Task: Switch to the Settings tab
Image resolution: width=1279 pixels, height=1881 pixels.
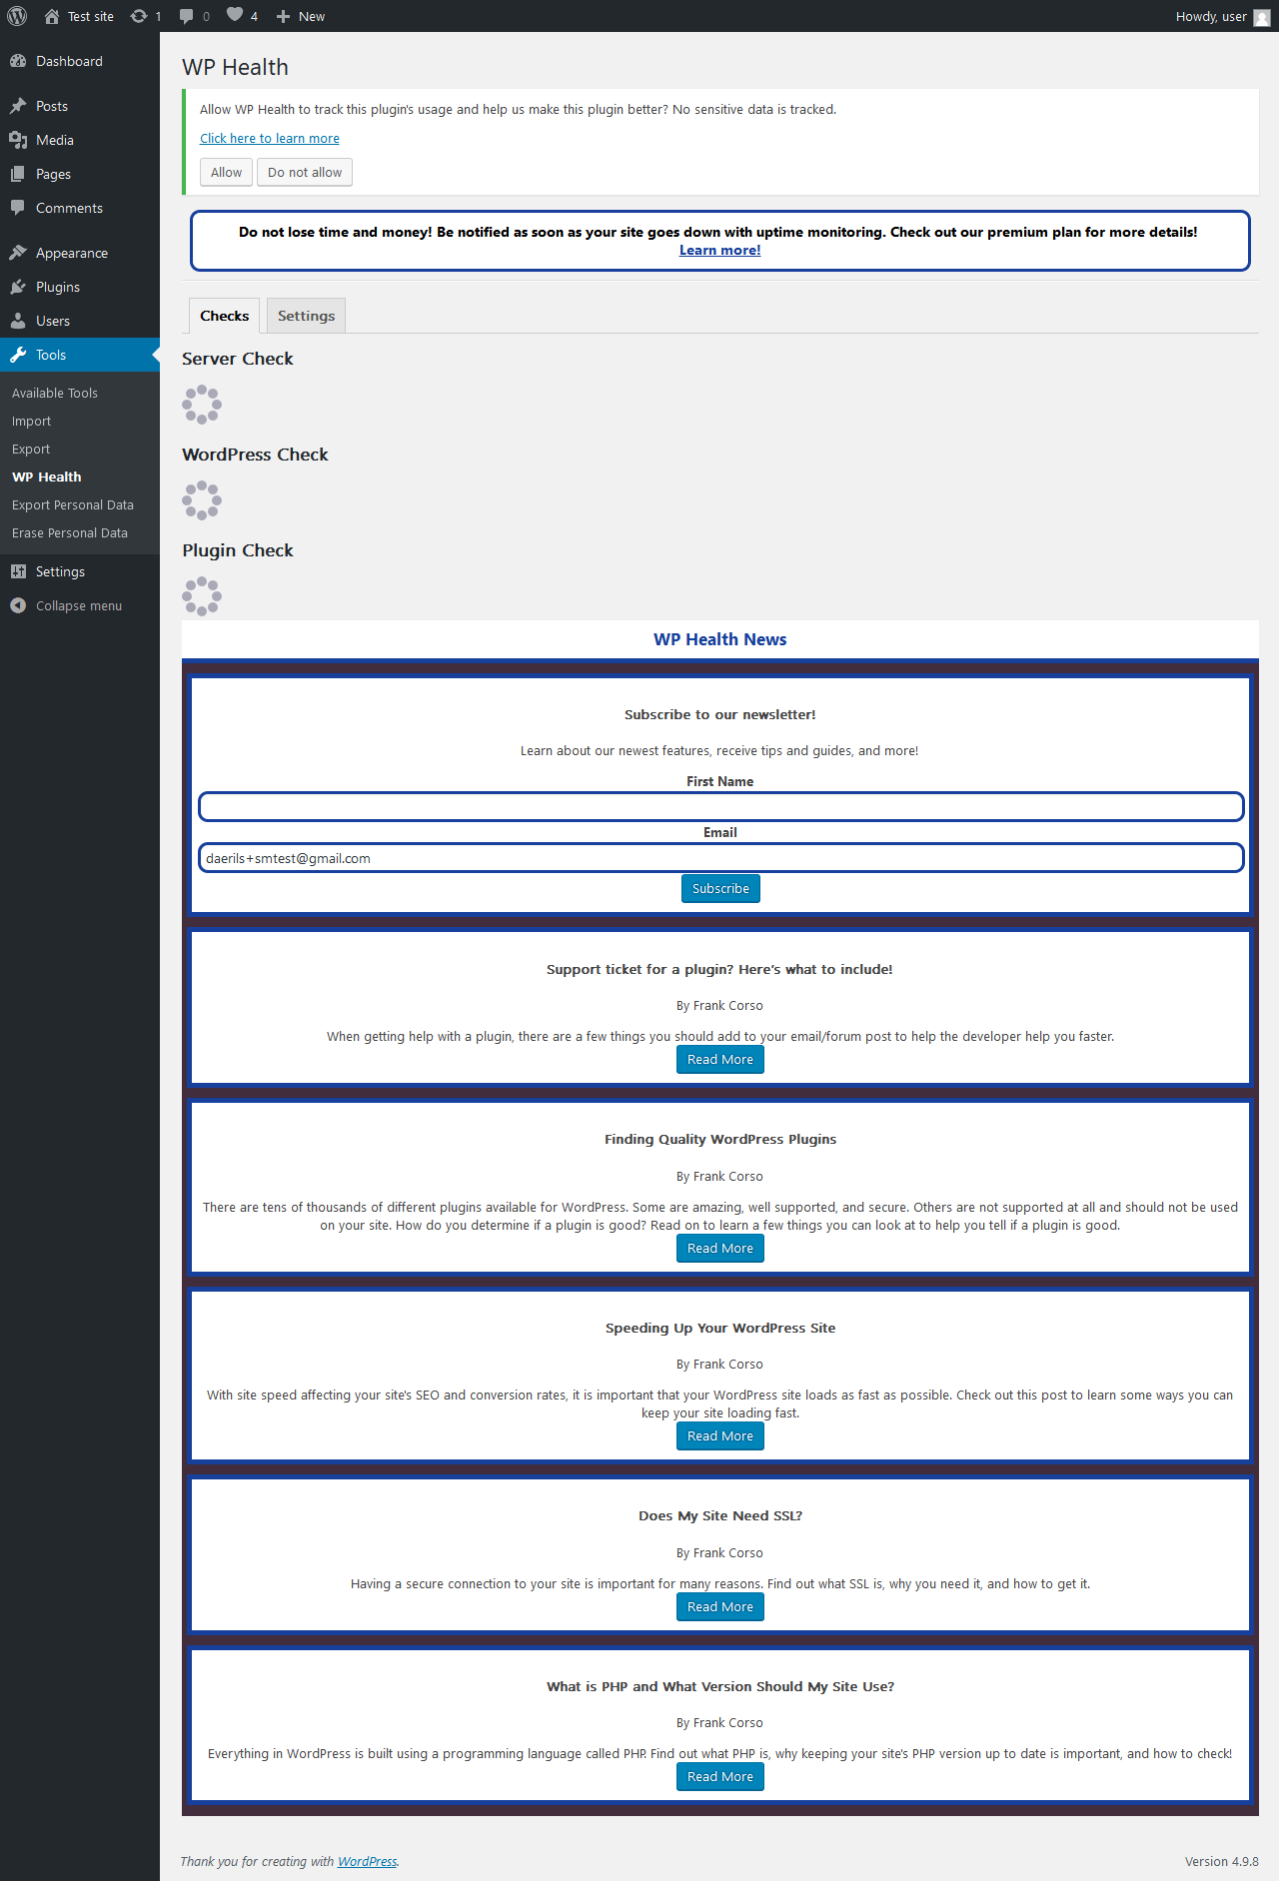Action: pos(306,316)
